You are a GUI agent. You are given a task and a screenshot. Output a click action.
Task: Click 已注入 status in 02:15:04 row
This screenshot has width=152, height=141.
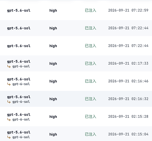click(90, 135)
